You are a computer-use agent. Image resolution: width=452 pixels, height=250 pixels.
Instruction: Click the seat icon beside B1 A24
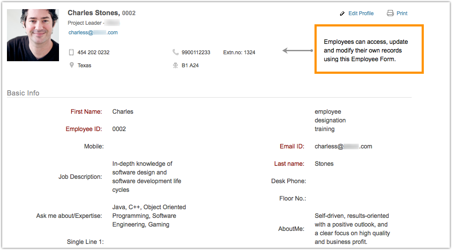[175, 66]
